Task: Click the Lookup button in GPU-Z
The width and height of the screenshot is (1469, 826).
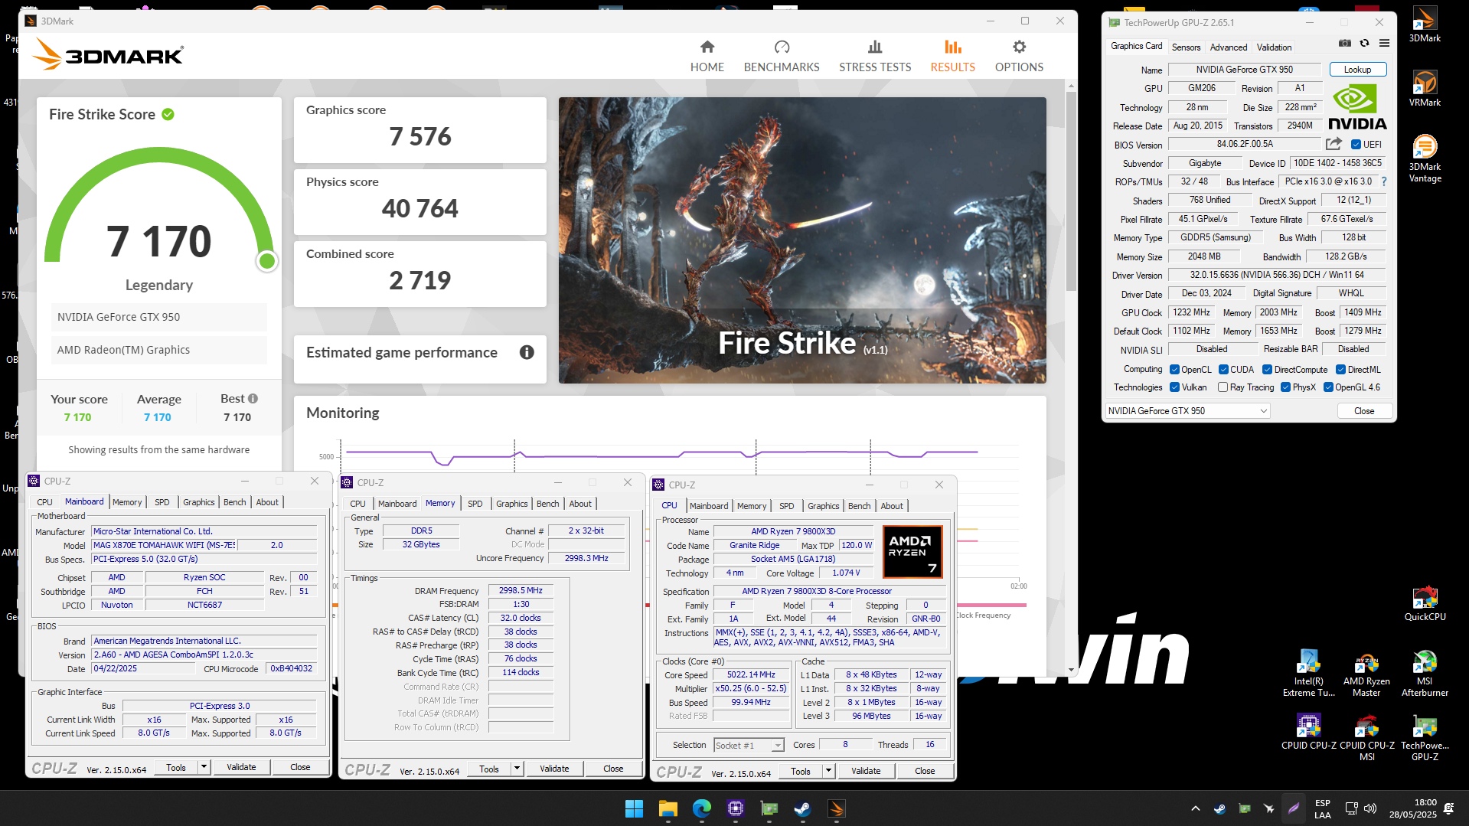Action: click(1357, 70)
